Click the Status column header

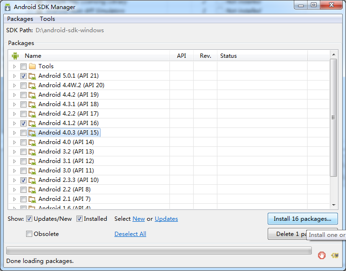[262, 56]
